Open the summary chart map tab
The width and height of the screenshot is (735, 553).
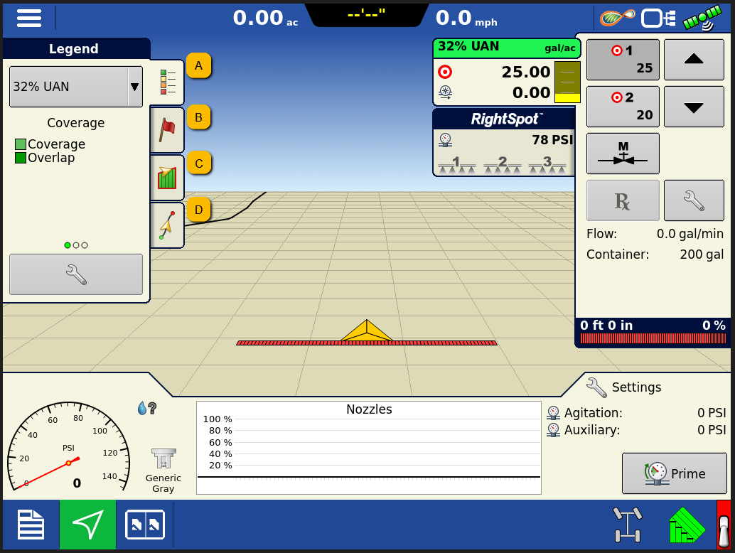coord(166,176)
